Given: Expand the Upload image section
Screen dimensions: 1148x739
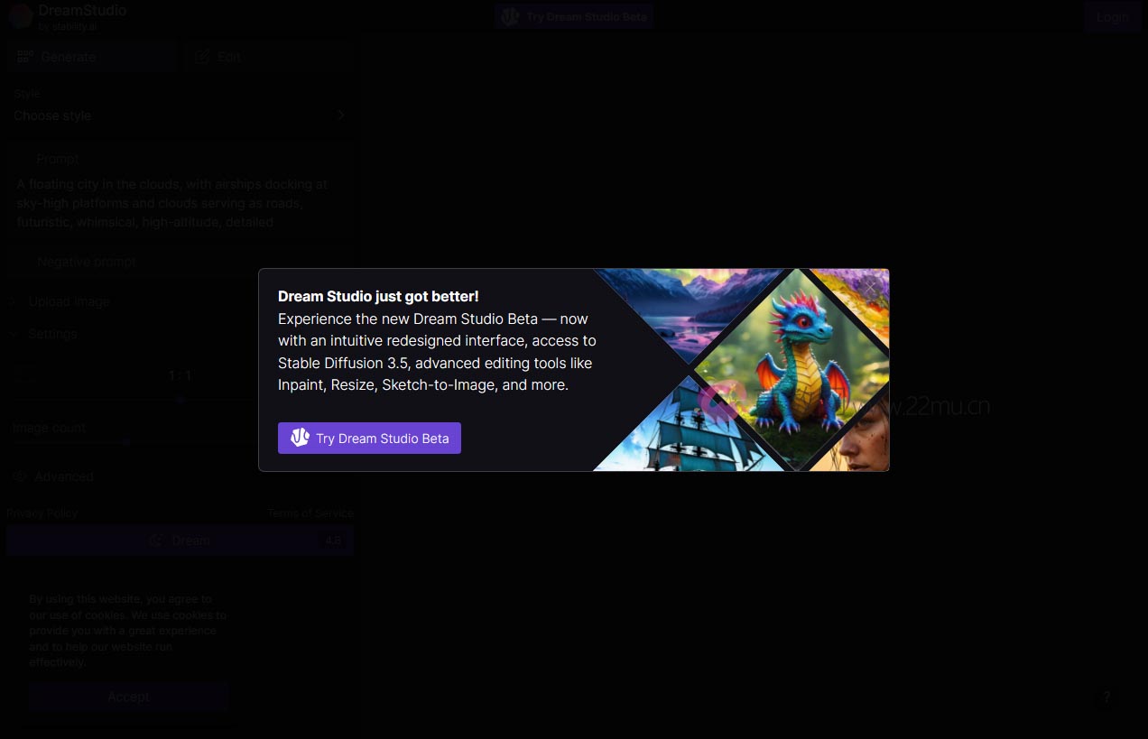Looking at the screenshot, I should click(69, 301).
